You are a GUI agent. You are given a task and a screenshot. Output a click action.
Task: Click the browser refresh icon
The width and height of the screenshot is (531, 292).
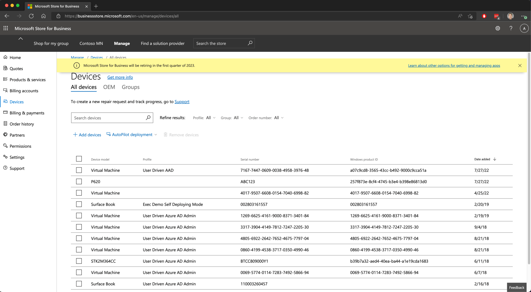tap(31, 16)
